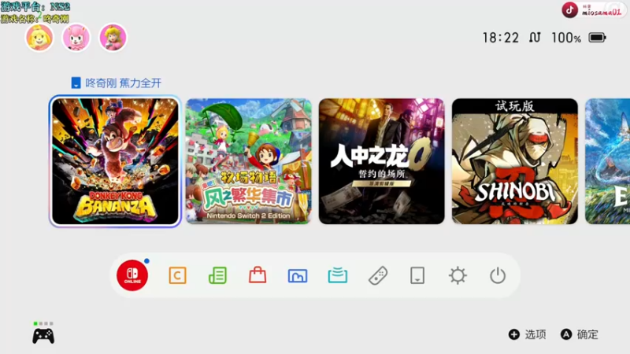Open the pink-haired user profile avatar
Viewport: 630px width, 354px height.
click(76, 37)
